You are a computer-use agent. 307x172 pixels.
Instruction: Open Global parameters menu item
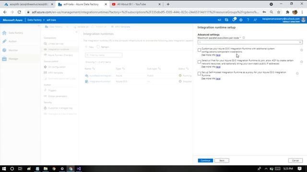58,96
